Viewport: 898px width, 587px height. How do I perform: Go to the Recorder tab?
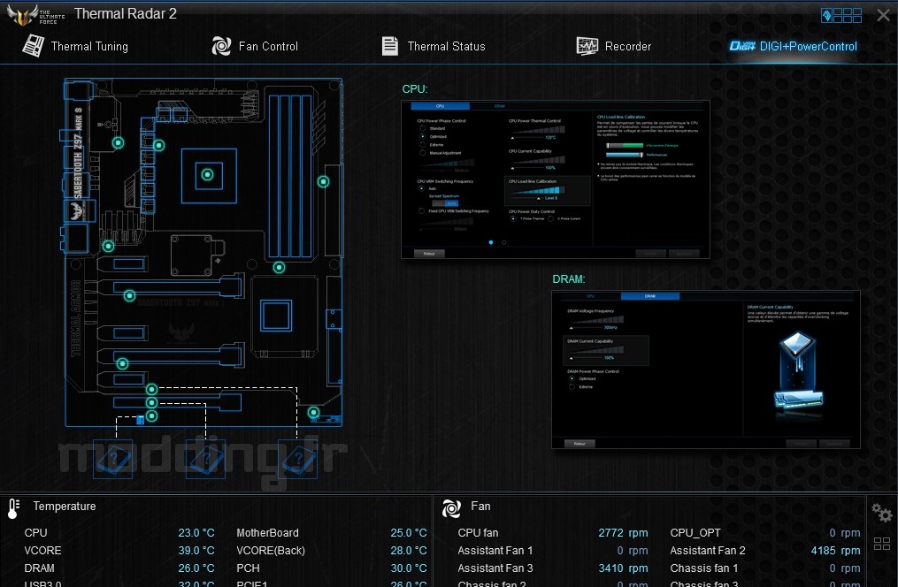[x=613, y=46]
